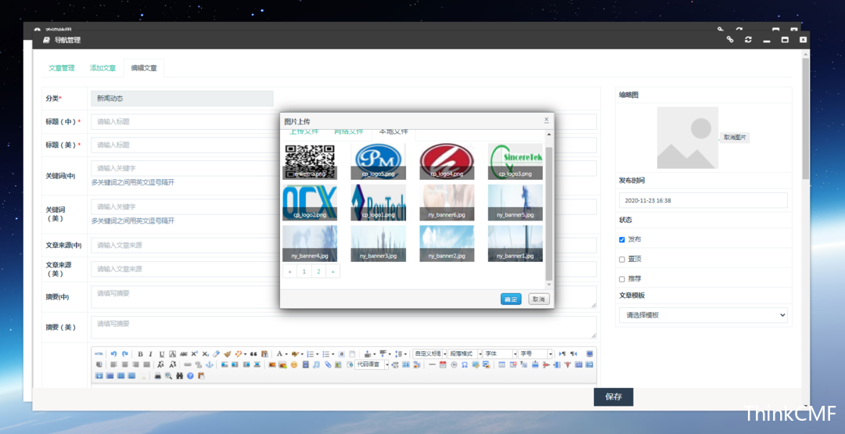
Task: Insert blockquote with quotation mark icon
Action: (253, 353)
